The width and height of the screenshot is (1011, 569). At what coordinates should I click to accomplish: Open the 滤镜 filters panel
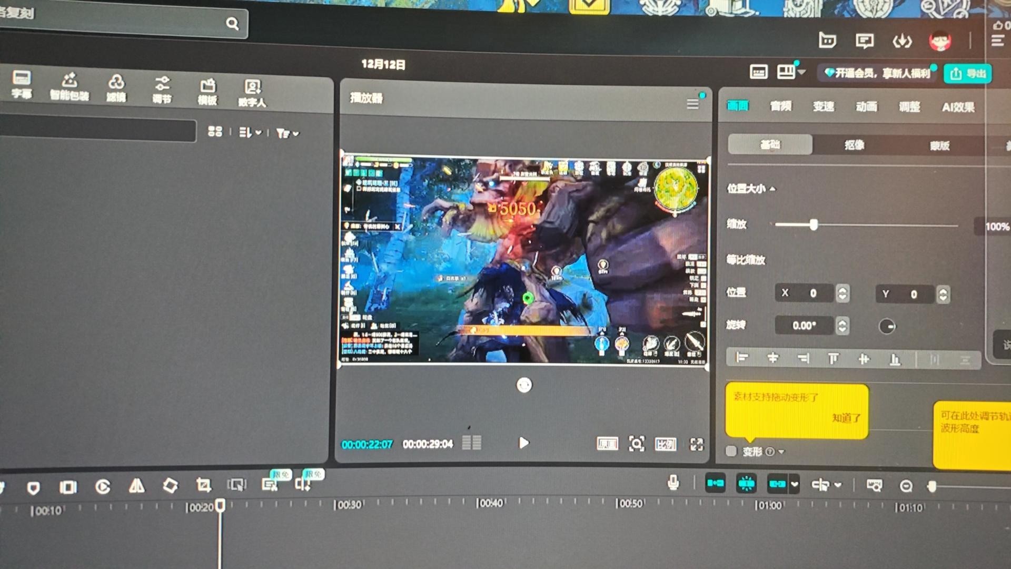coord(116,87)
